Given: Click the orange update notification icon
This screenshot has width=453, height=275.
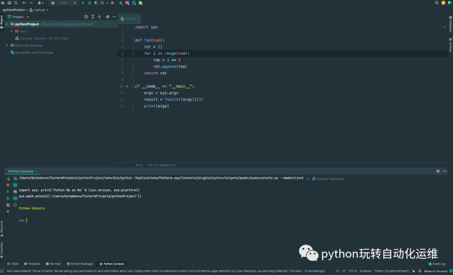Looking at the screenshot, I should coord(443,3).
